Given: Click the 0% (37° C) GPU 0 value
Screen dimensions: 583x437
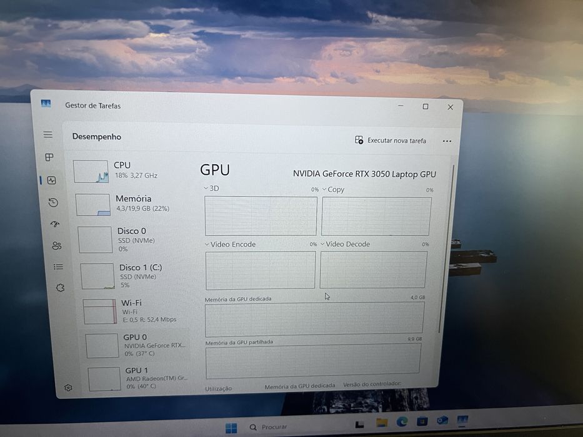Looking at the screenshot, I should point(139,353).
